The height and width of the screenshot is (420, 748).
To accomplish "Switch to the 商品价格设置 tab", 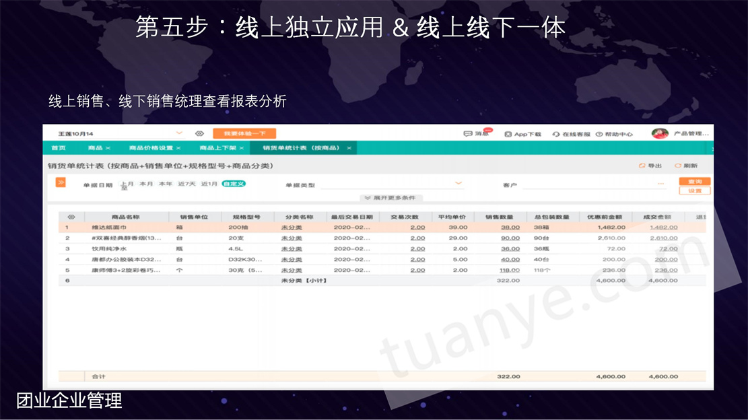I will coord(151,148).
